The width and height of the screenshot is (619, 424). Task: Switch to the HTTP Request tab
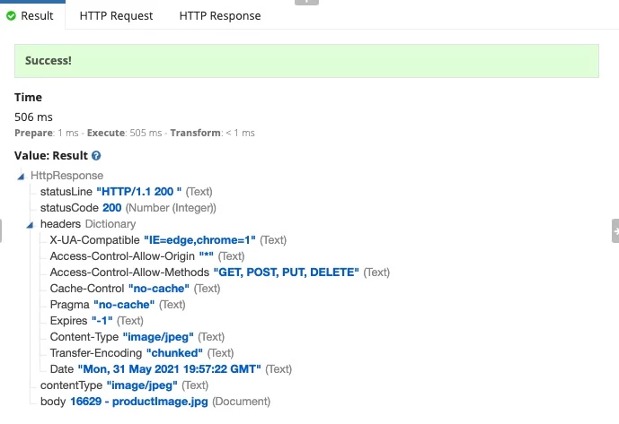tap(116, 16)
